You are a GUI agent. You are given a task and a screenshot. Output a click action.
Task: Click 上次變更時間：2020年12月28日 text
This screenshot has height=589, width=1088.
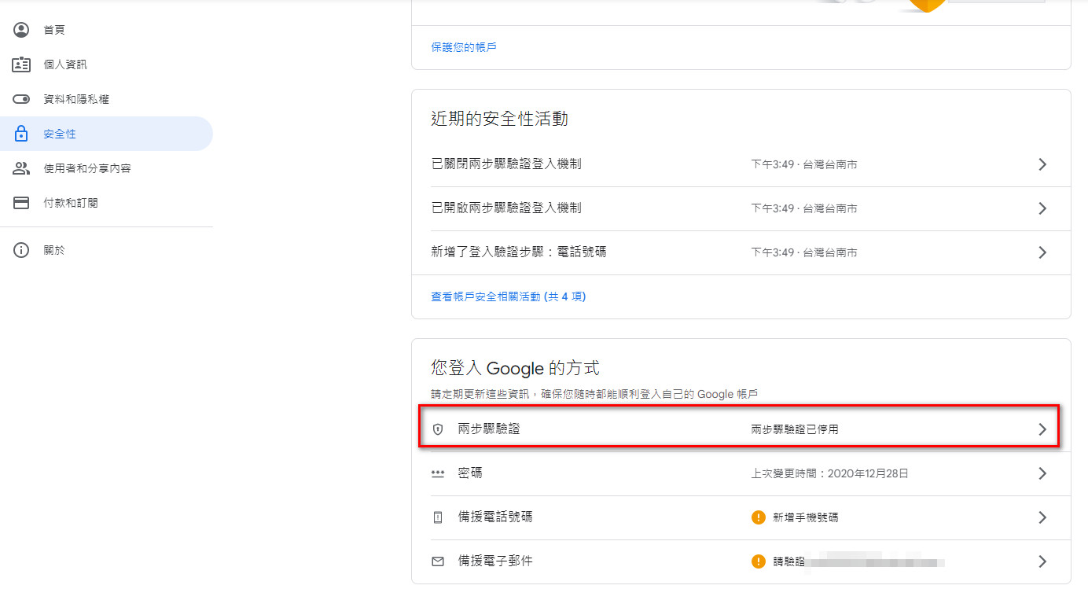tap(830, 473)
